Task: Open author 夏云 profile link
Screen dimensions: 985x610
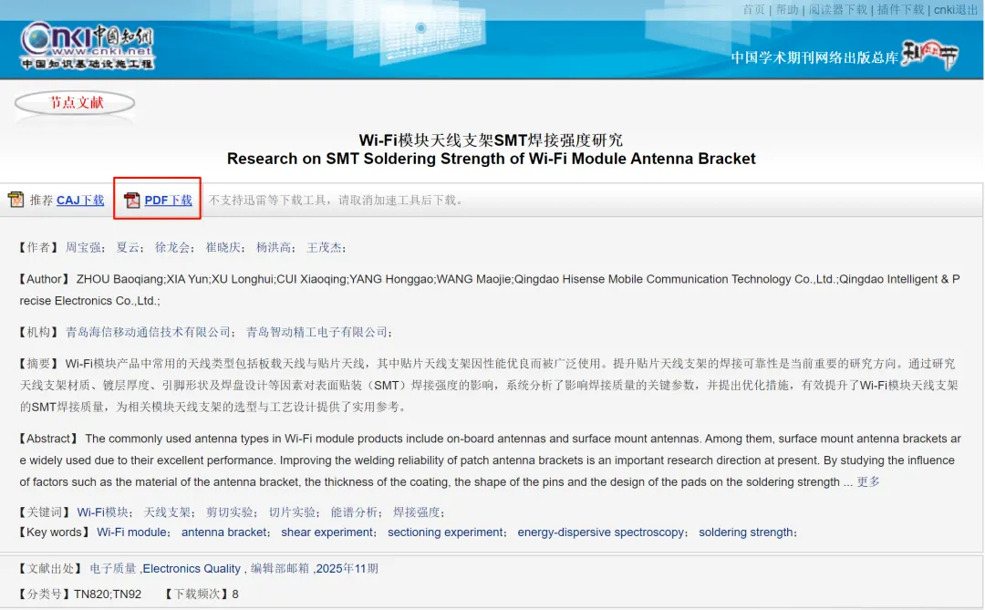Action: tap(128, 247)
